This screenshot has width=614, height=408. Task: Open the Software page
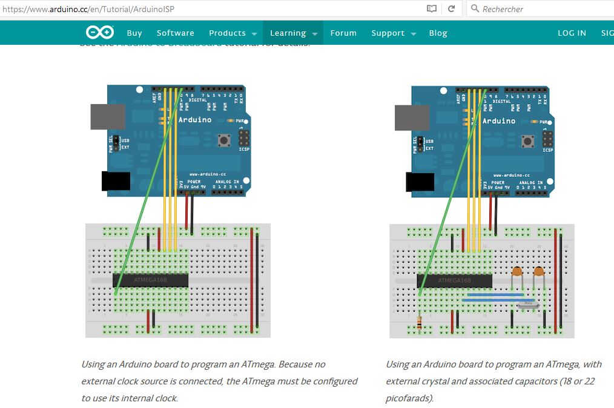pyautogui.click(x=176, y=33)
